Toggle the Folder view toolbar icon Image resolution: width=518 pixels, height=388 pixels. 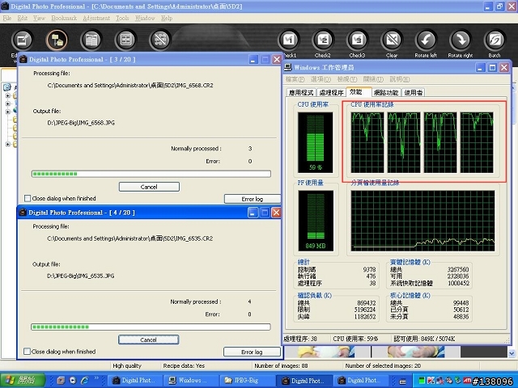(57, 40)
